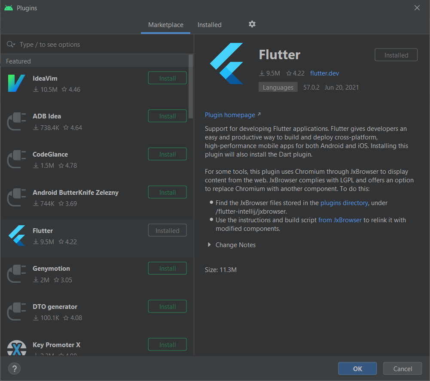Select the CodeGlance plugin name
This screenshot has height=381, width=430.
(50, 154)
